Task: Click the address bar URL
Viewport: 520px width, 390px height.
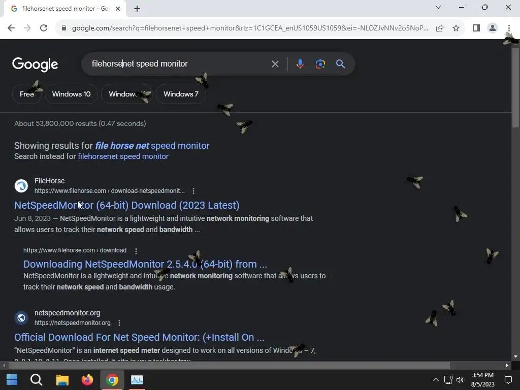Action: pyautogui.click(x=250, y=28)
